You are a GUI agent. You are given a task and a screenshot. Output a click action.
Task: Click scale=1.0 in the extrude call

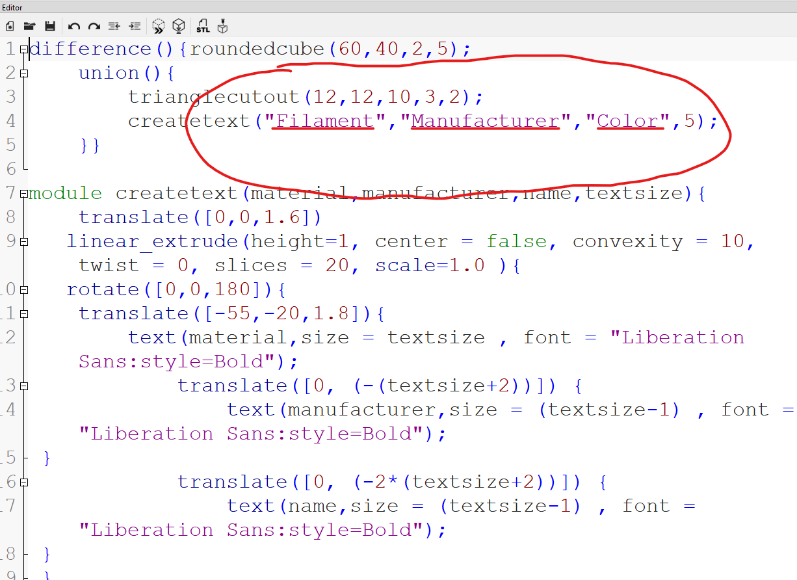click(430, 265)
